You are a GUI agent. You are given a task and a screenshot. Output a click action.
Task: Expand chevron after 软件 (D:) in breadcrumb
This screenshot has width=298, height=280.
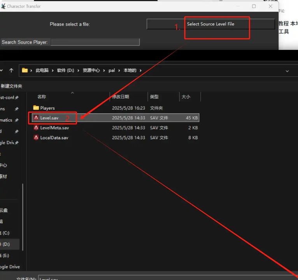[x=78, y=71]
